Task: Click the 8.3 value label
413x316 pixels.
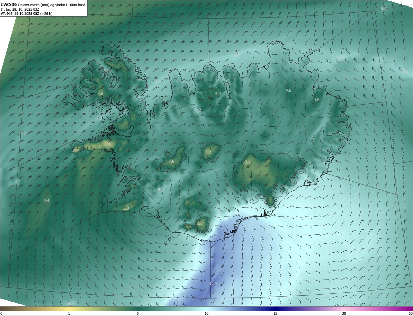Action: pos(158,82)
